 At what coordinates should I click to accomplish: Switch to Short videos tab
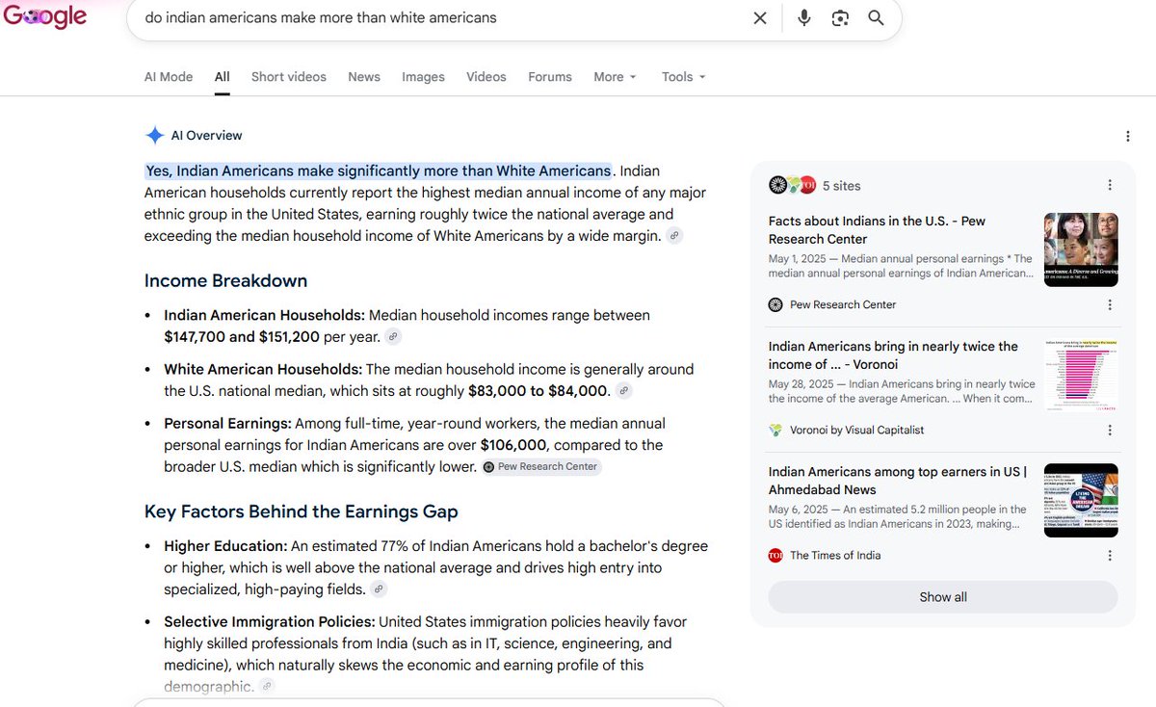tap(289, 77)
